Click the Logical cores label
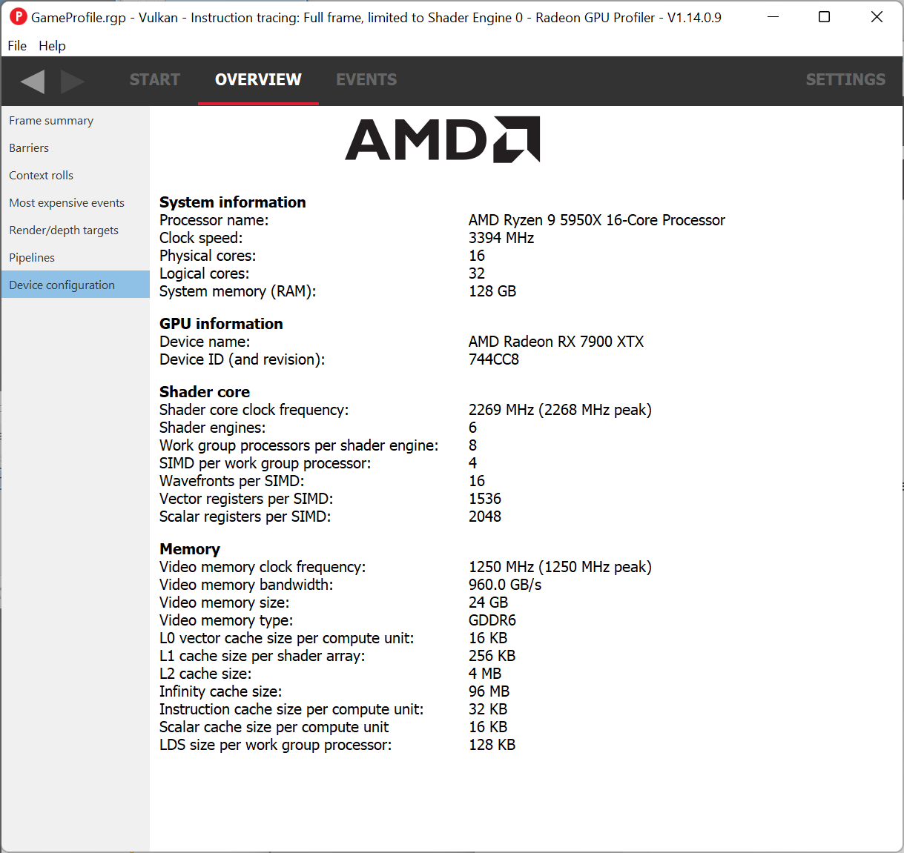 204,273
